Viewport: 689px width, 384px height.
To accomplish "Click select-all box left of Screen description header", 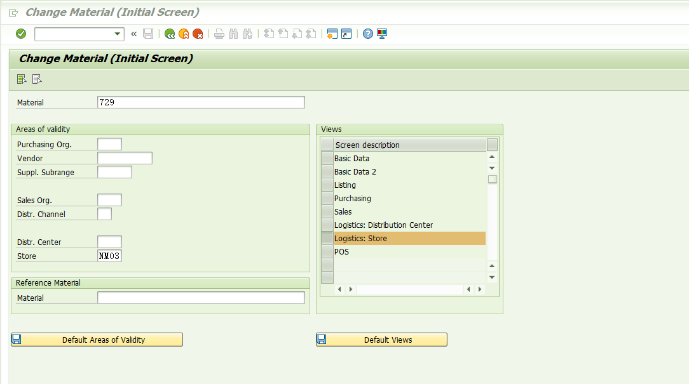I will click(327, 145).
